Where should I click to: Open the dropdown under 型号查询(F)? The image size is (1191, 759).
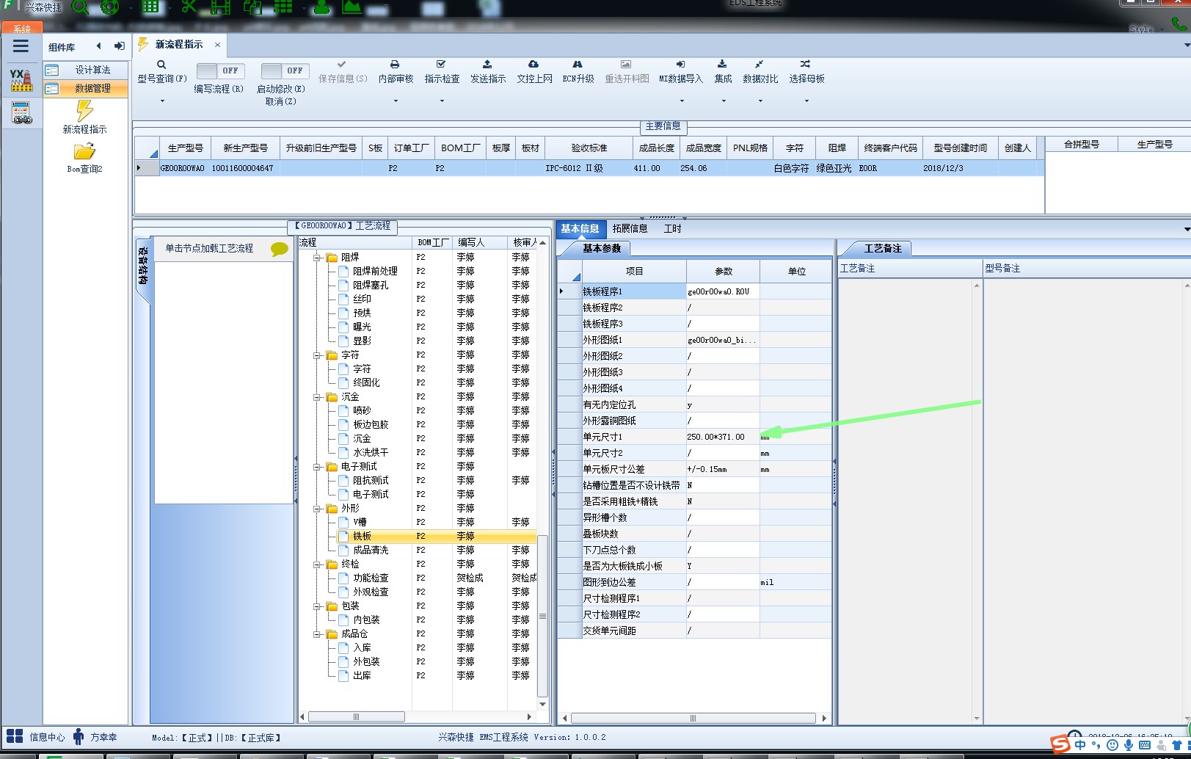pos(162,101)
